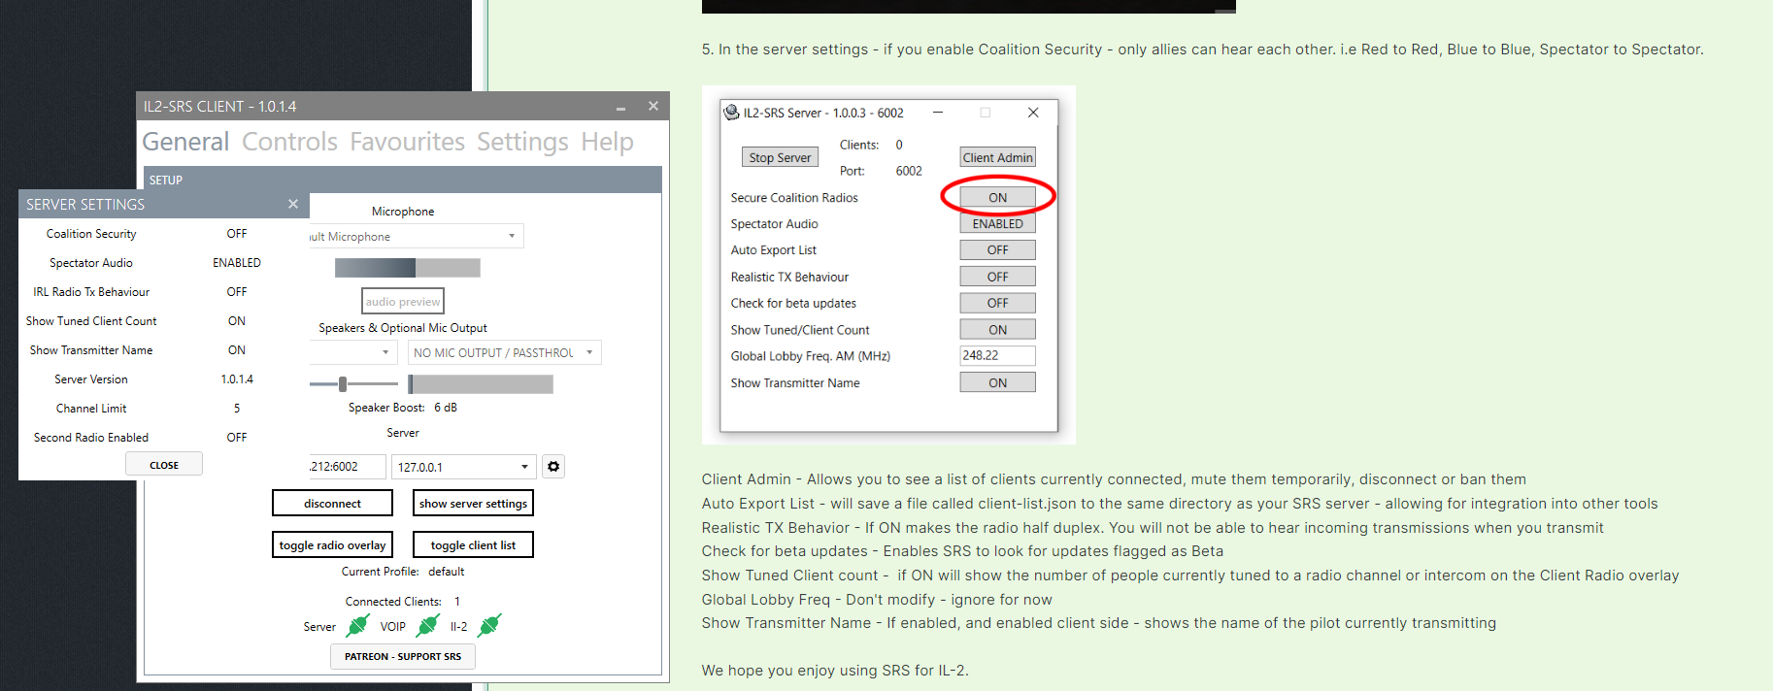Viewport: 1773px width, 691px height.
Task: Click show server settings button
Action: (473, 503)
